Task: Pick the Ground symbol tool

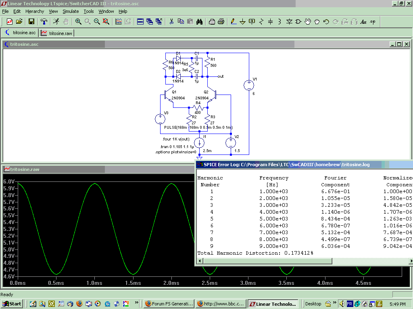Action: (242, 22)
